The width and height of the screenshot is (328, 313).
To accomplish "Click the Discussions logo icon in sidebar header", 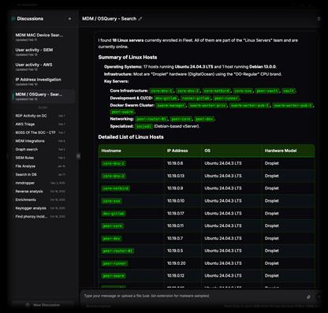I will (13, 19).
